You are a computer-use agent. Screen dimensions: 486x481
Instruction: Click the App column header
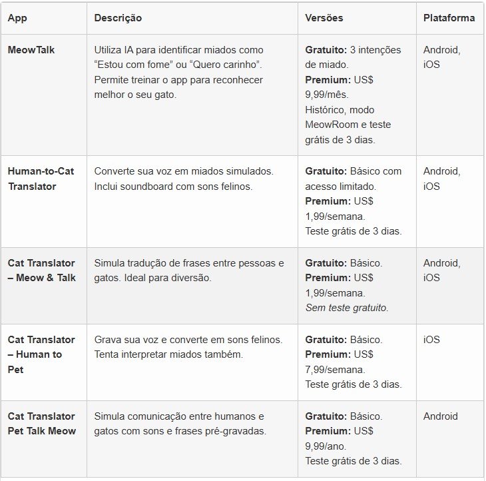[17, 18]
